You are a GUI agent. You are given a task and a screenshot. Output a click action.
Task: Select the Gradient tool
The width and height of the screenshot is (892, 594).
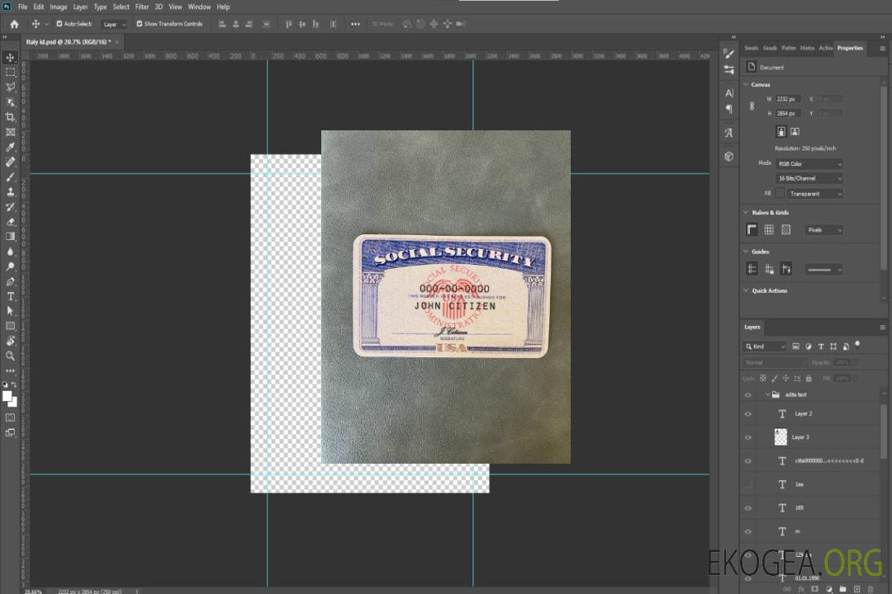click(10, 237)
